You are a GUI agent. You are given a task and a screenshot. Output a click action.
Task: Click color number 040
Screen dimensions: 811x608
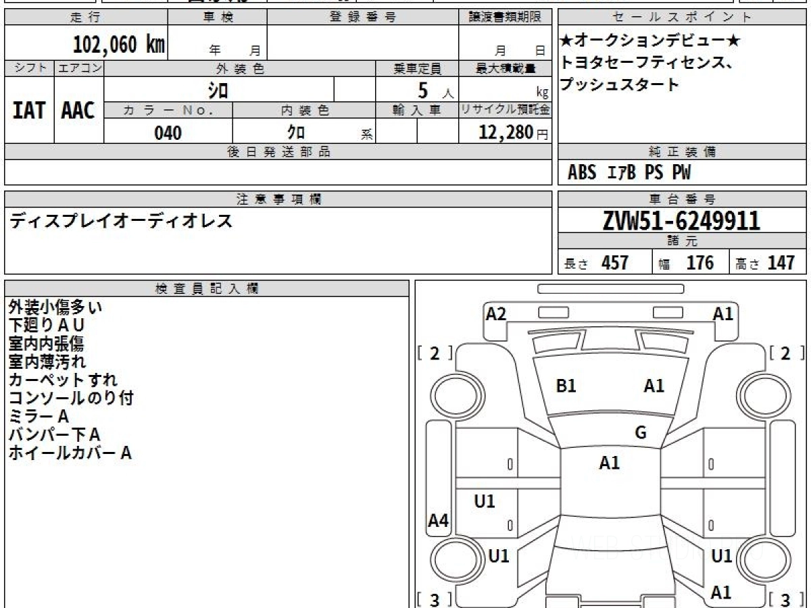(x=168, y=133)
